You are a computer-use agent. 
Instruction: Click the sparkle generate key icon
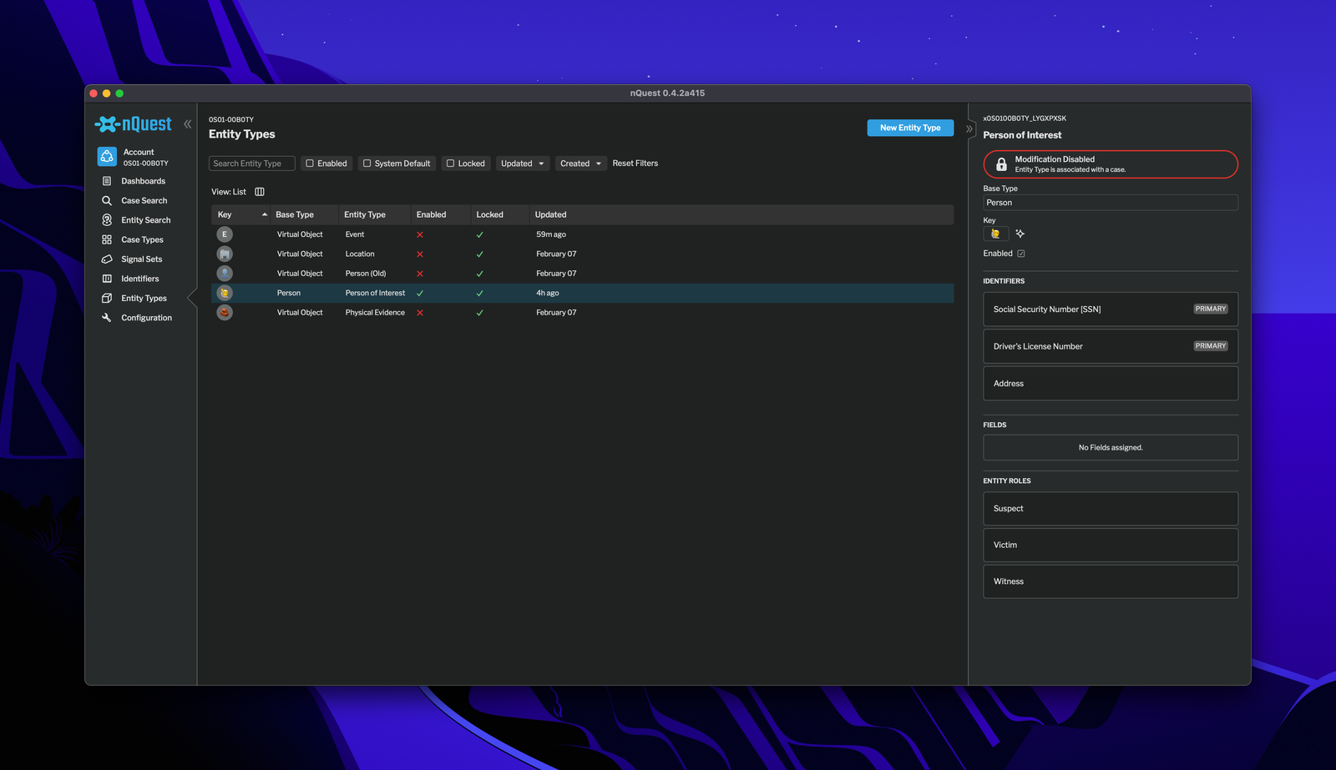[1020, 234]
